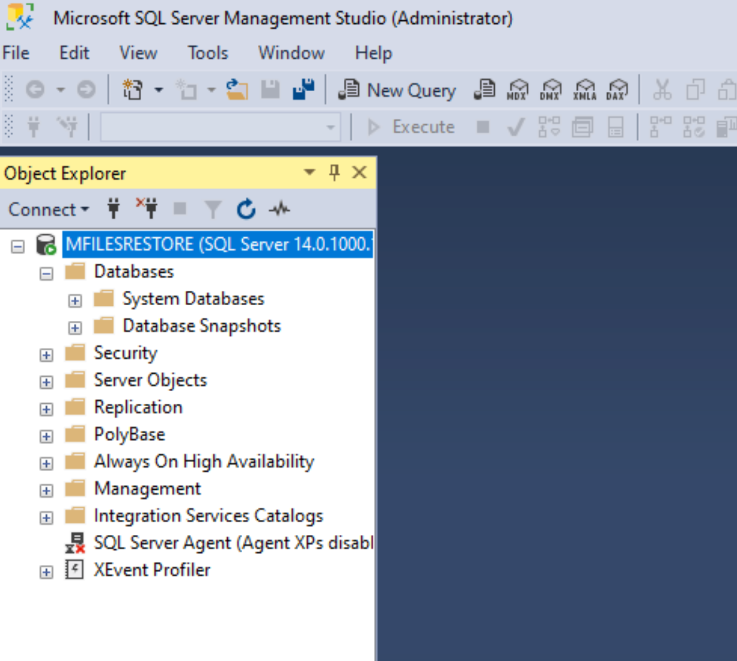Expand the Server Objects folder
This screenshot has width=737, height=661.
pyautogui.click(x=47, y=382)
